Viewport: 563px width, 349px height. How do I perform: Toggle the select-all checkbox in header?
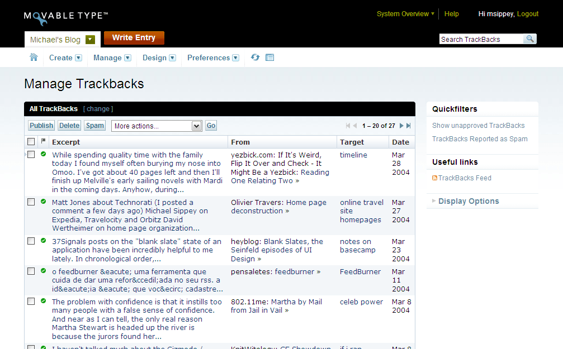pyautogui.click(x=31, y=142)
